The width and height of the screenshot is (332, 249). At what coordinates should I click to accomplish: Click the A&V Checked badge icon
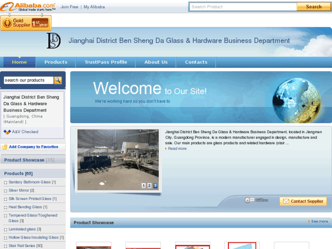tap(7, 132)
